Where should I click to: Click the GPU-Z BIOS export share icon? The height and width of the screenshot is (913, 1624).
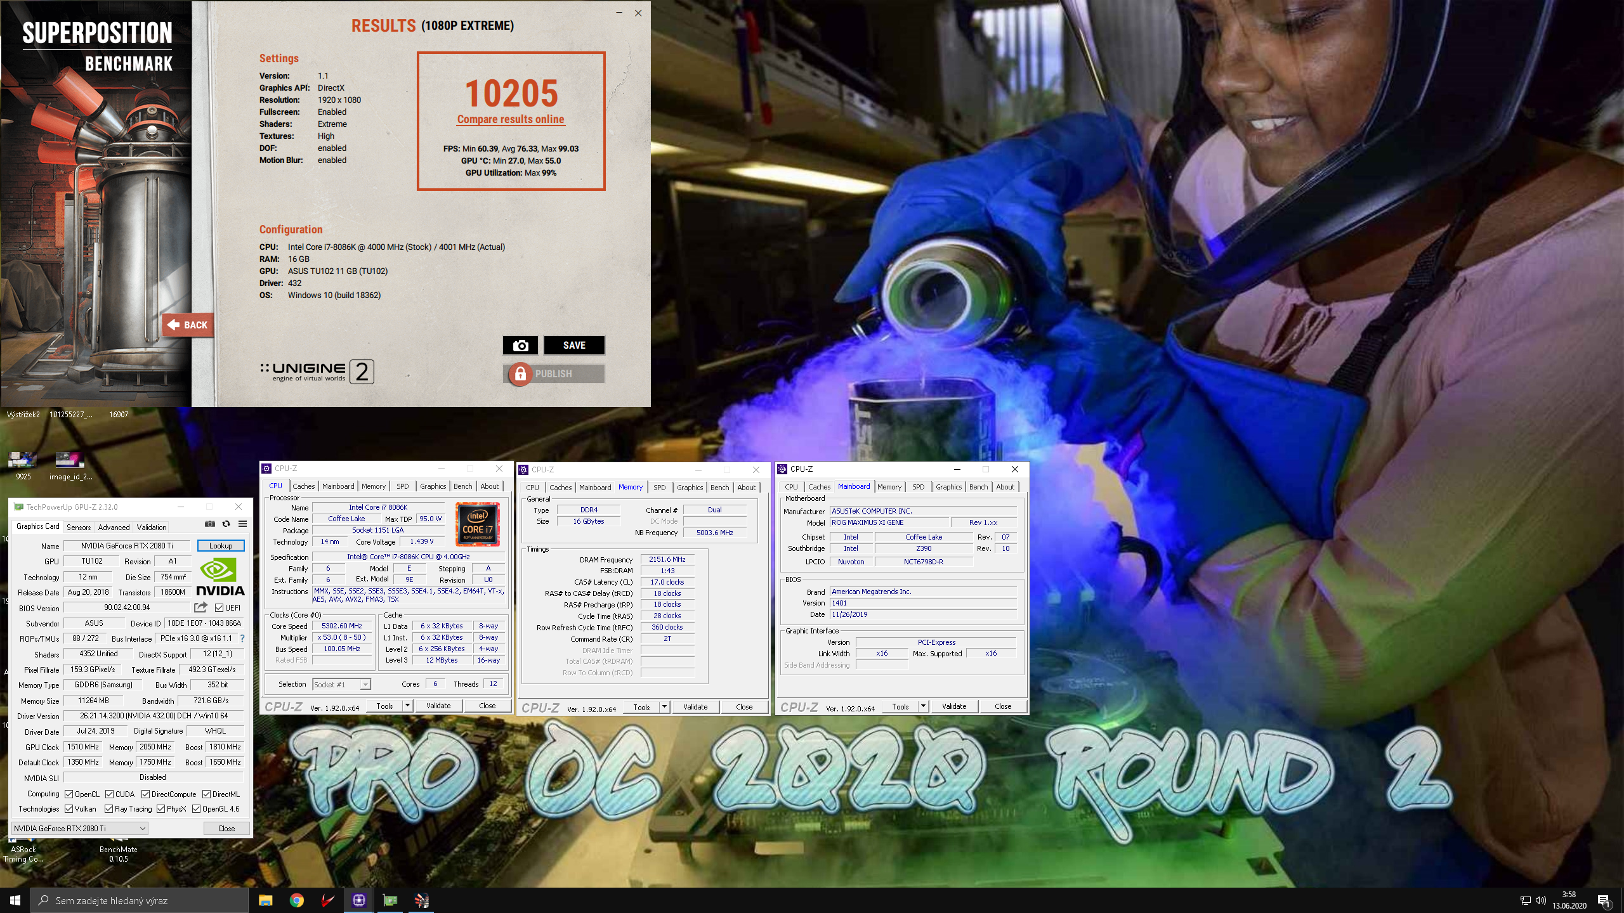point(201,607)
